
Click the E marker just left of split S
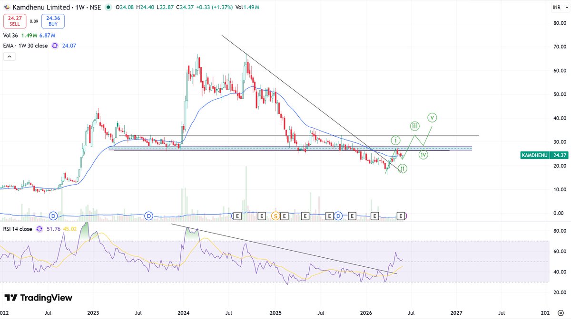[x=261, y=216]
